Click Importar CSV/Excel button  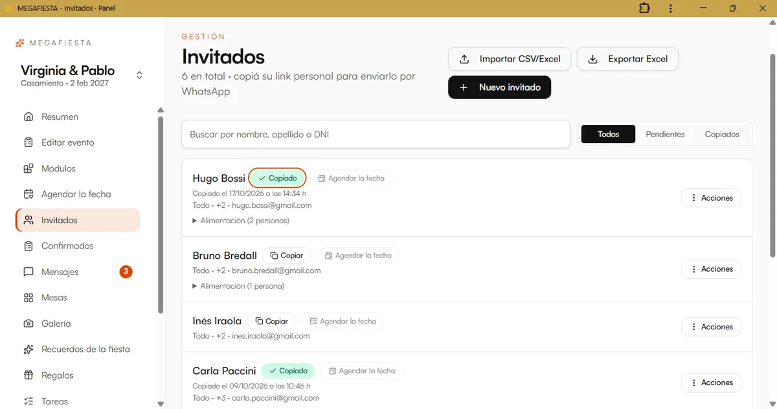coord(510,59)
